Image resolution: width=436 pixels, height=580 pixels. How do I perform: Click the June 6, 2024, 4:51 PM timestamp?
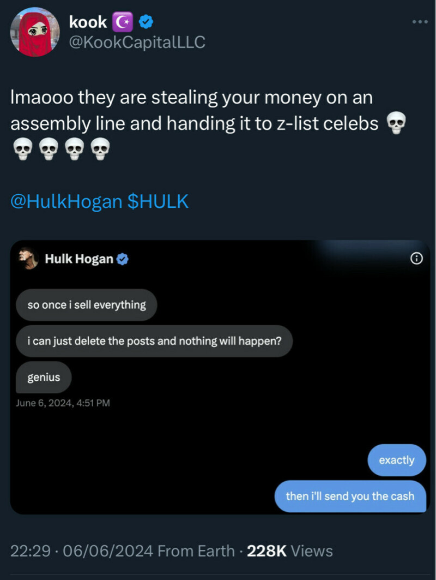[63, 403]
